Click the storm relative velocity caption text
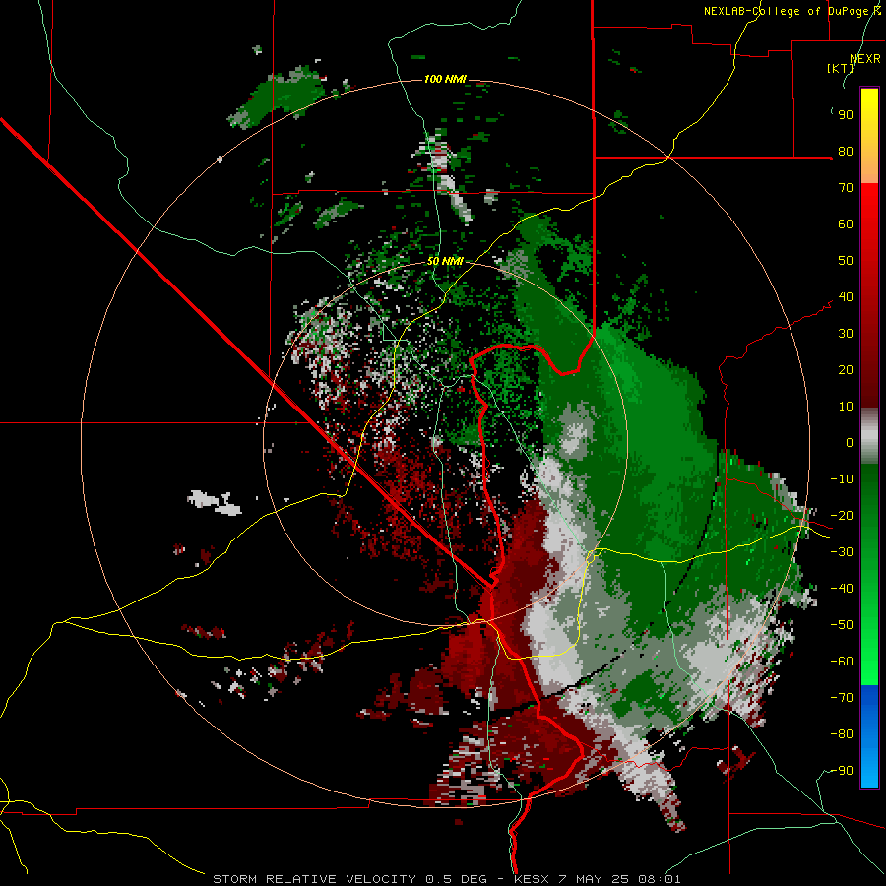Image resolution: width=886 pixels, height=886 pixels. click(x=447, y=879)
